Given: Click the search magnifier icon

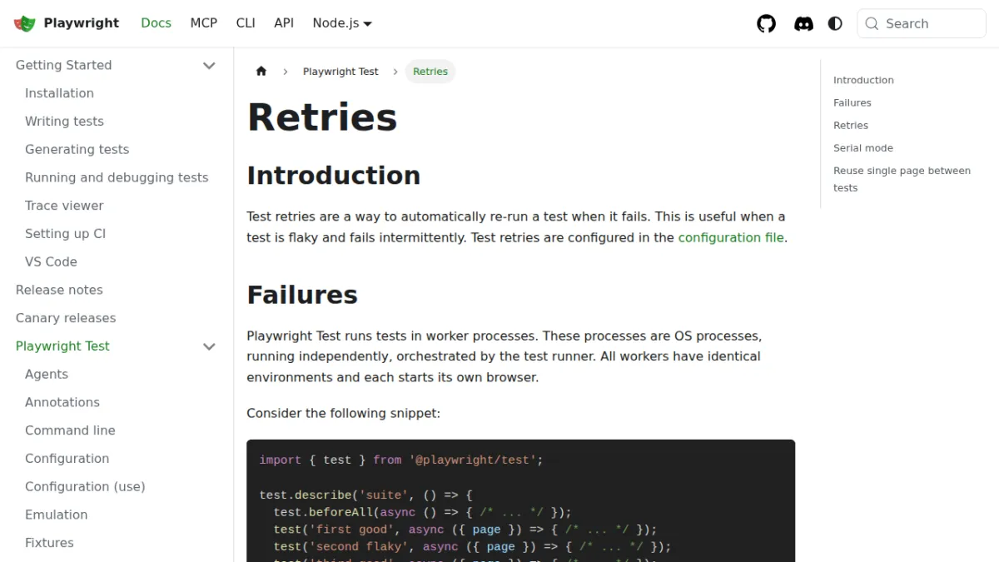Looking at the screenshot, I should click(872, 23).
